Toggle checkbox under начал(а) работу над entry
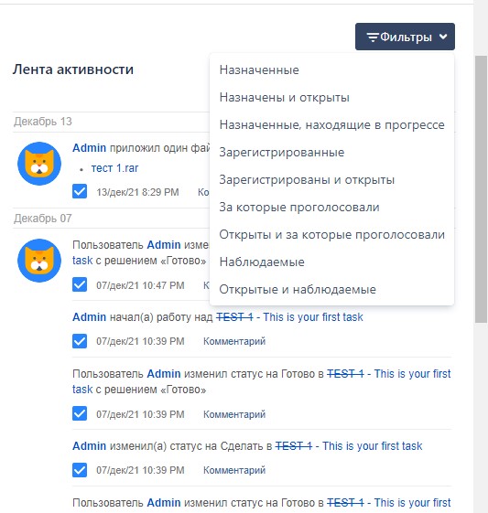The image size is (488, 513). click(80, 341)
